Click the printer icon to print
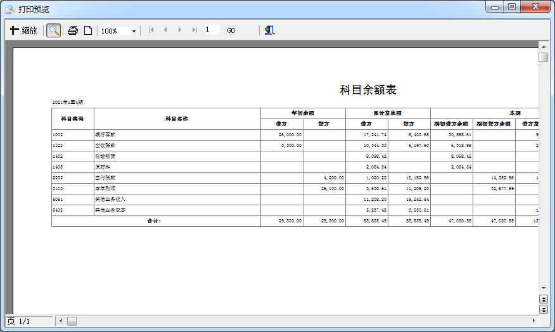555x332 pixels. click(x=73, y=30)
